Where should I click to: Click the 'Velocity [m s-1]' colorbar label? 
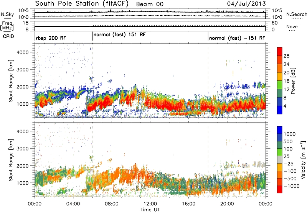point(303,160)
